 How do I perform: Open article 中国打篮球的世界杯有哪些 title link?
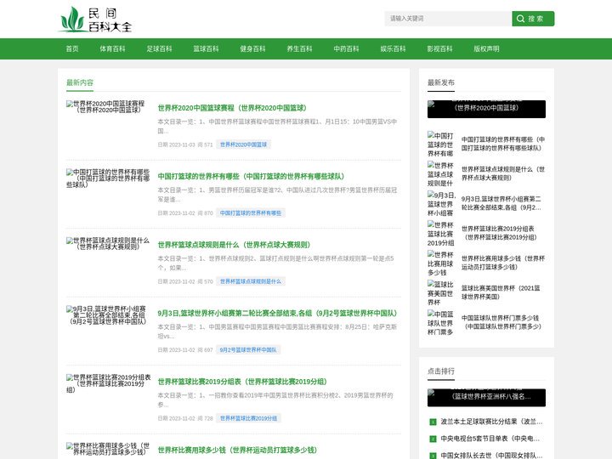[251, 177]
